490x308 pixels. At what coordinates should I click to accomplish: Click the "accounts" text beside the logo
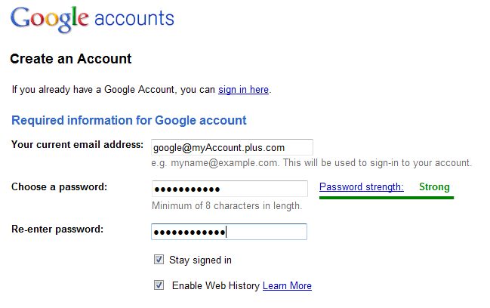click(134, 18)
